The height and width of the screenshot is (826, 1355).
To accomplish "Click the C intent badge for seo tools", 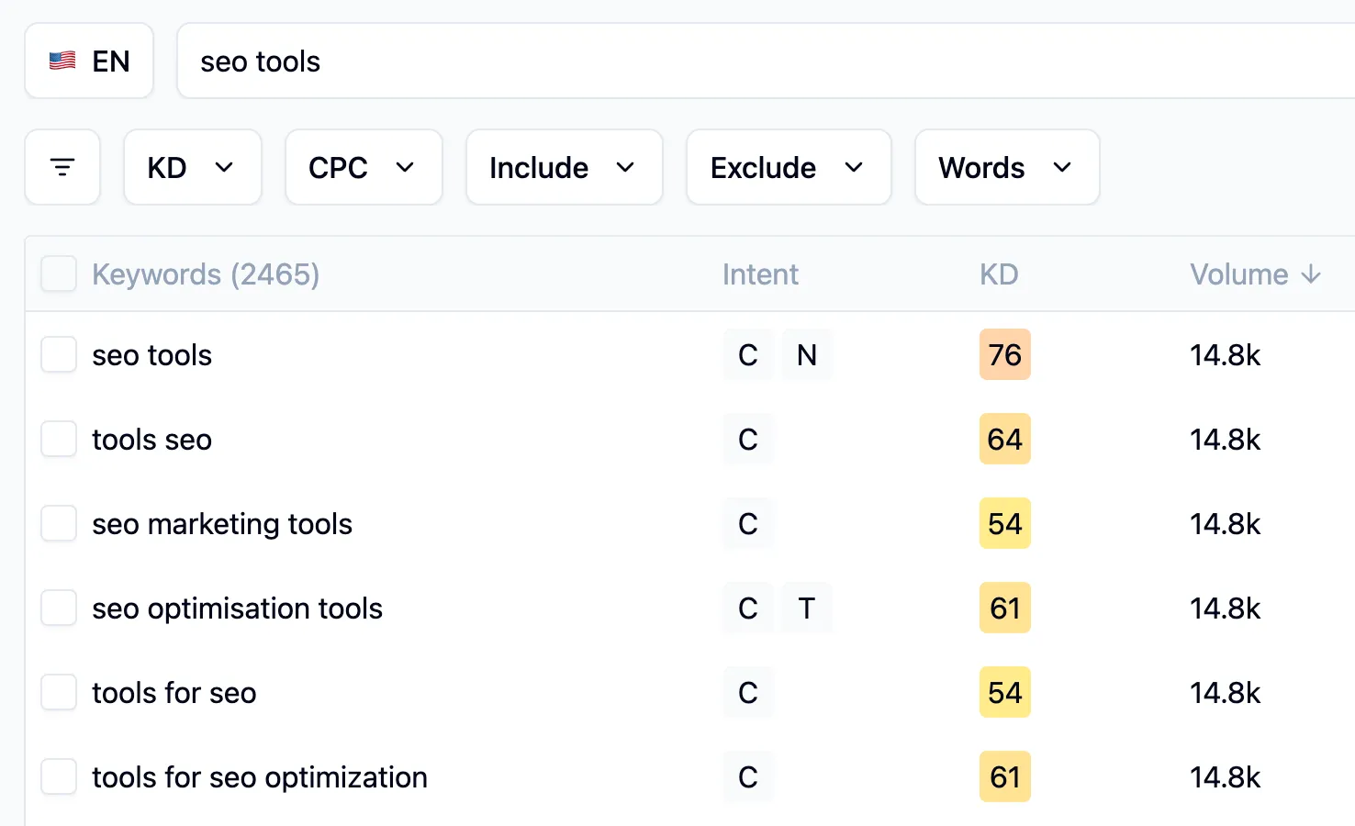I will point(748,355).
